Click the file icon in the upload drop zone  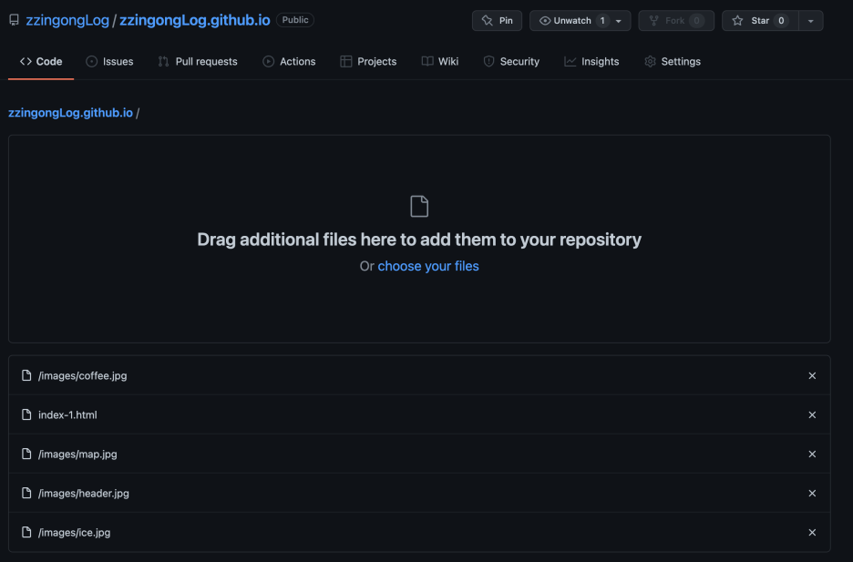(419, 207)
